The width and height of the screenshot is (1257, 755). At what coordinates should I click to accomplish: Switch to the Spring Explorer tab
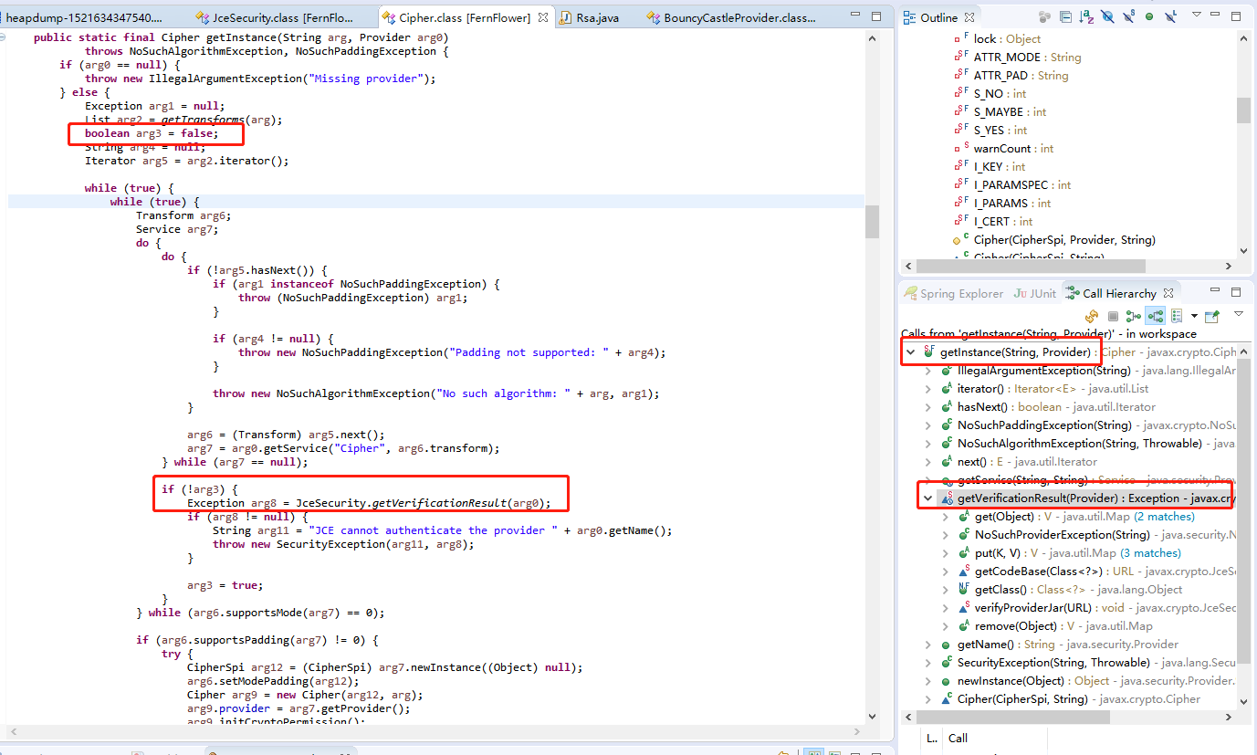953,293
